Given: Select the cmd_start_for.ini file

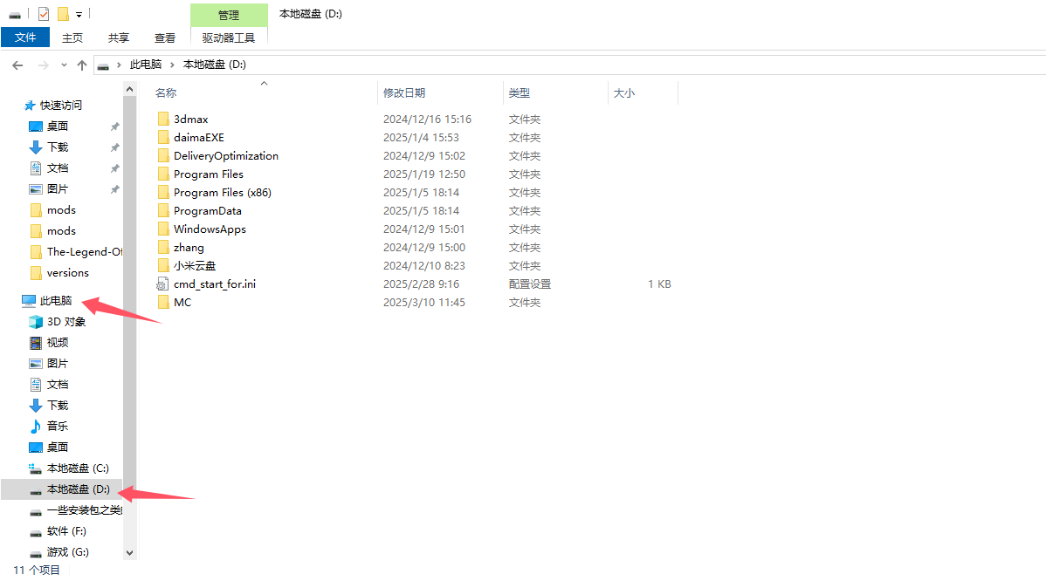Looking at the screenshot, I should pos(214,284).
